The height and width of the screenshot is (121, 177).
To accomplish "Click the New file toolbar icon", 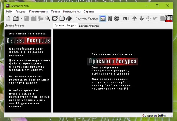I will pos(8,18).
